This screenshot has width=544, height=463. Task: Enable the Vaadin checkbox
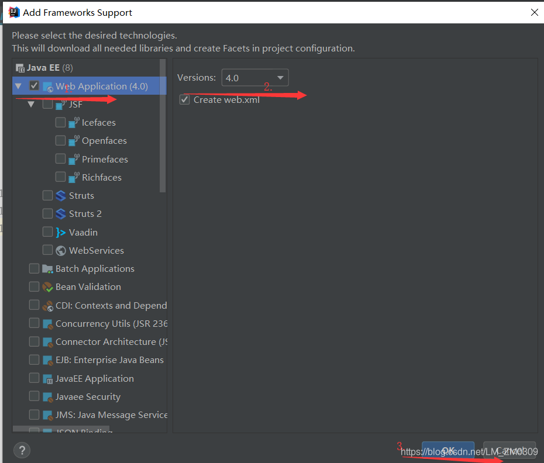[x=47, y=231]
